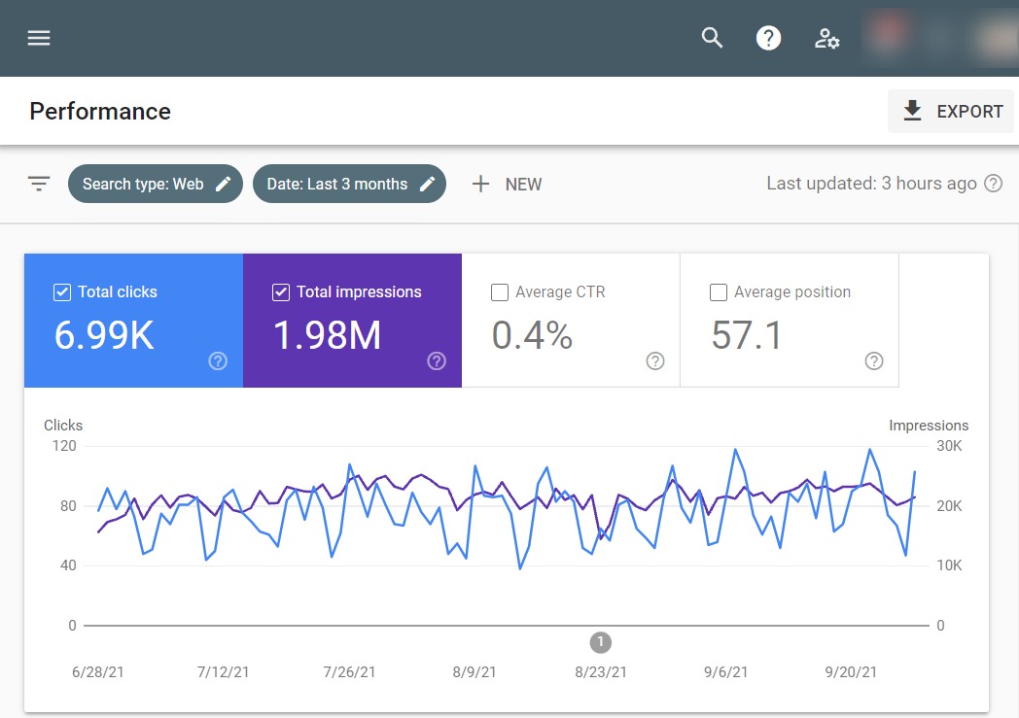Screen dimensions: 1019x718
Task: Open the hamburger navigation menu
Action: coord(39,38)
